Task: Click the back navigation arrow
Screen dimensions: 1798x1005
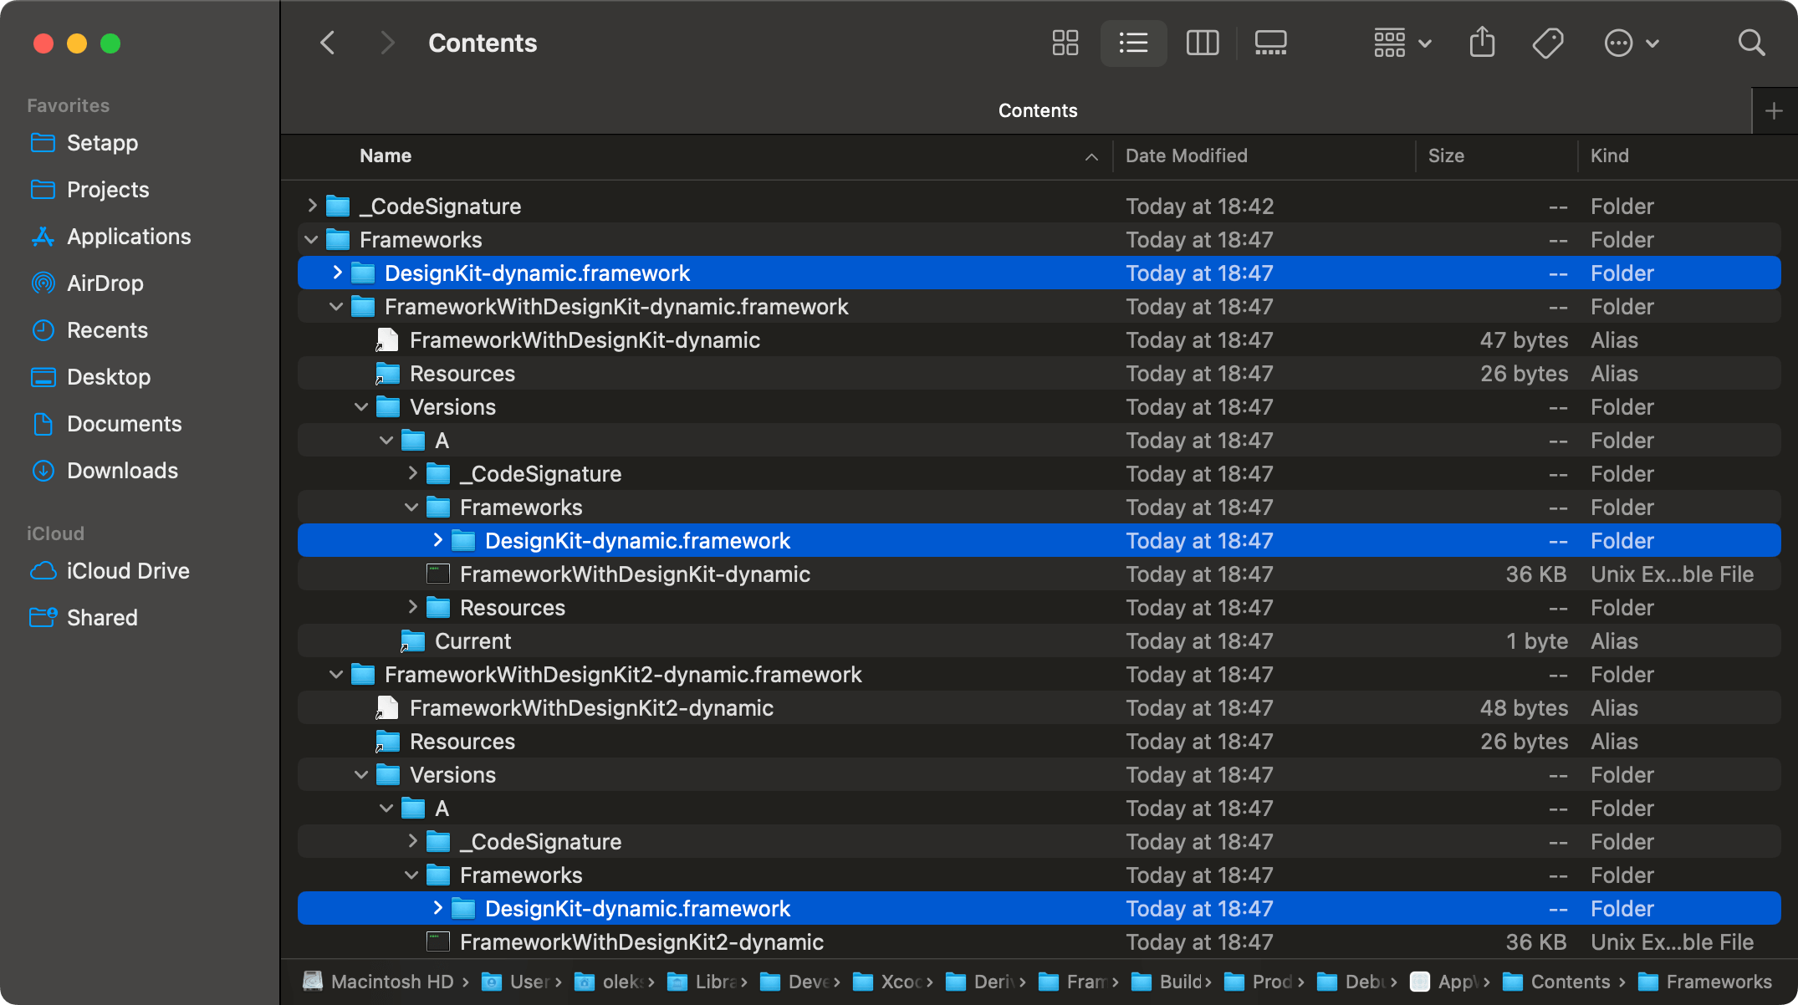Action: click(327, 43)
